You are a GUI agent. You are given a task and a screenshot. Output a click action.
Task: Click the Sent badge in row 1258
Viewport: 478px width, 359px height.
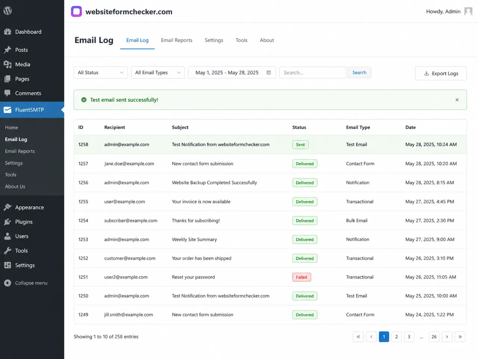(300, 145)
